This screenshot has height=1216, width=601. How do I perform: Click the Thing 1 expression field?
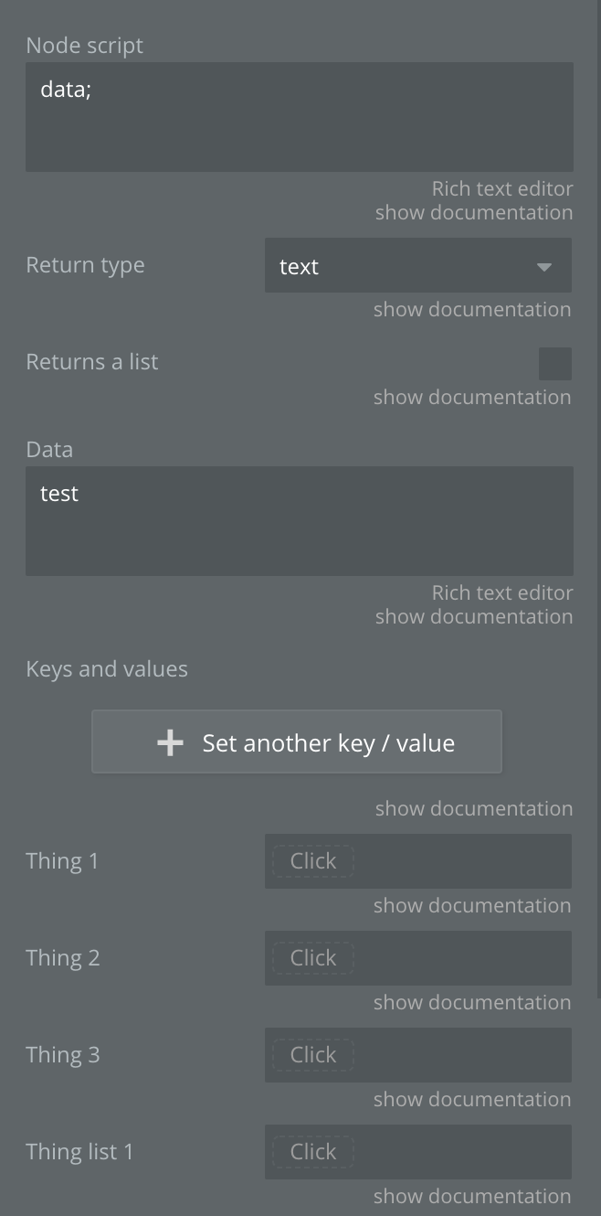pyautogui.click(x=417, y=861)
